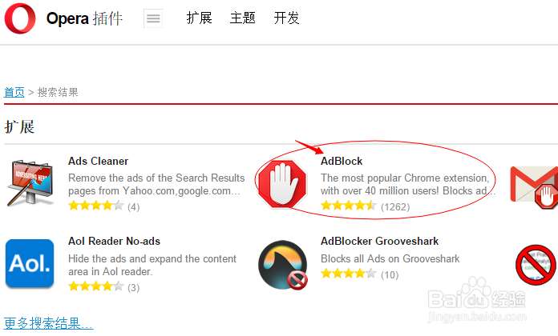Open the 扩展 menu item
Viewport: 558px width, 336px height.
coord(199,18)
